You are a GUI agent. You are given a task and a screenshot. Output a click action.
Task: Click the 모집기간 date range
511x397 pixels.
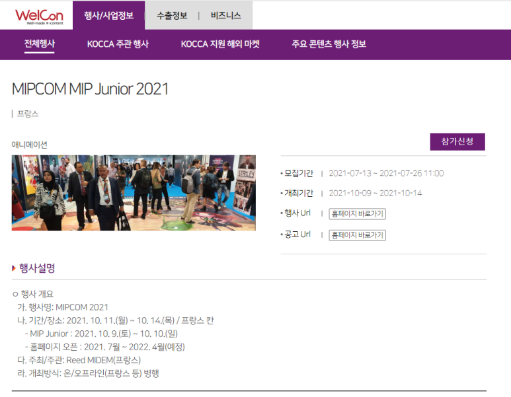click(386, 173)
